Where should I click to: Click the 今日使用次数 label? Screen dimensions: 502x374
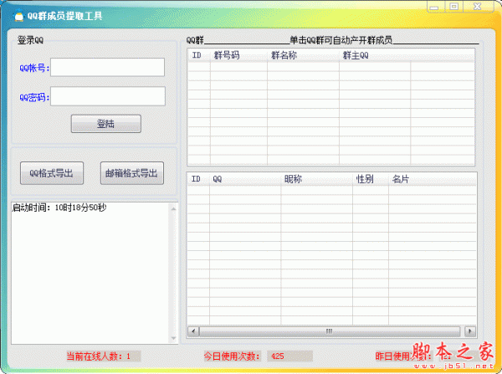tap(232, 356)
